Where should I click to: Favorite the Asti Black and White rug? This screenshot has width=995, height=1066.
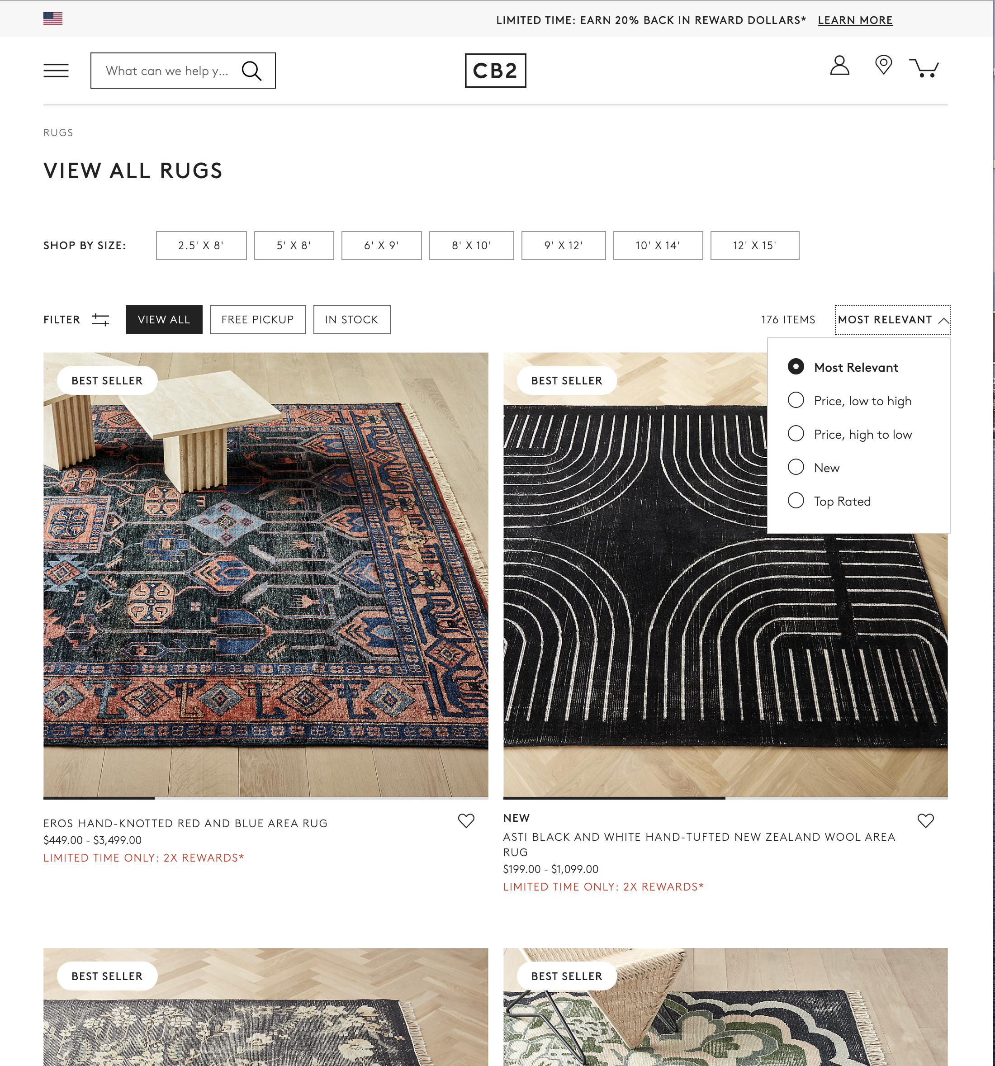(925, 820)
